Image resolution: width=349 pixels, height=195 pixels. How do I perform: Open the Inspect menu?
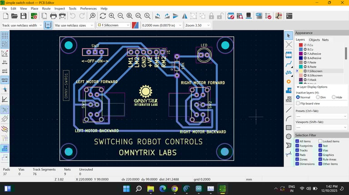coord(60,9)
